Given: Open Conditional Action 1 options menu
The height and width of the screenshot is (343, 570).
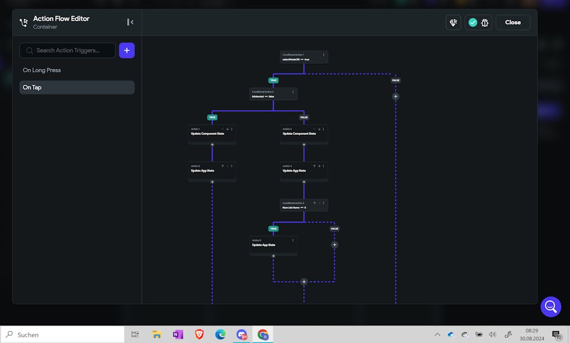Looking at the screenshot, I should point(324,55).
